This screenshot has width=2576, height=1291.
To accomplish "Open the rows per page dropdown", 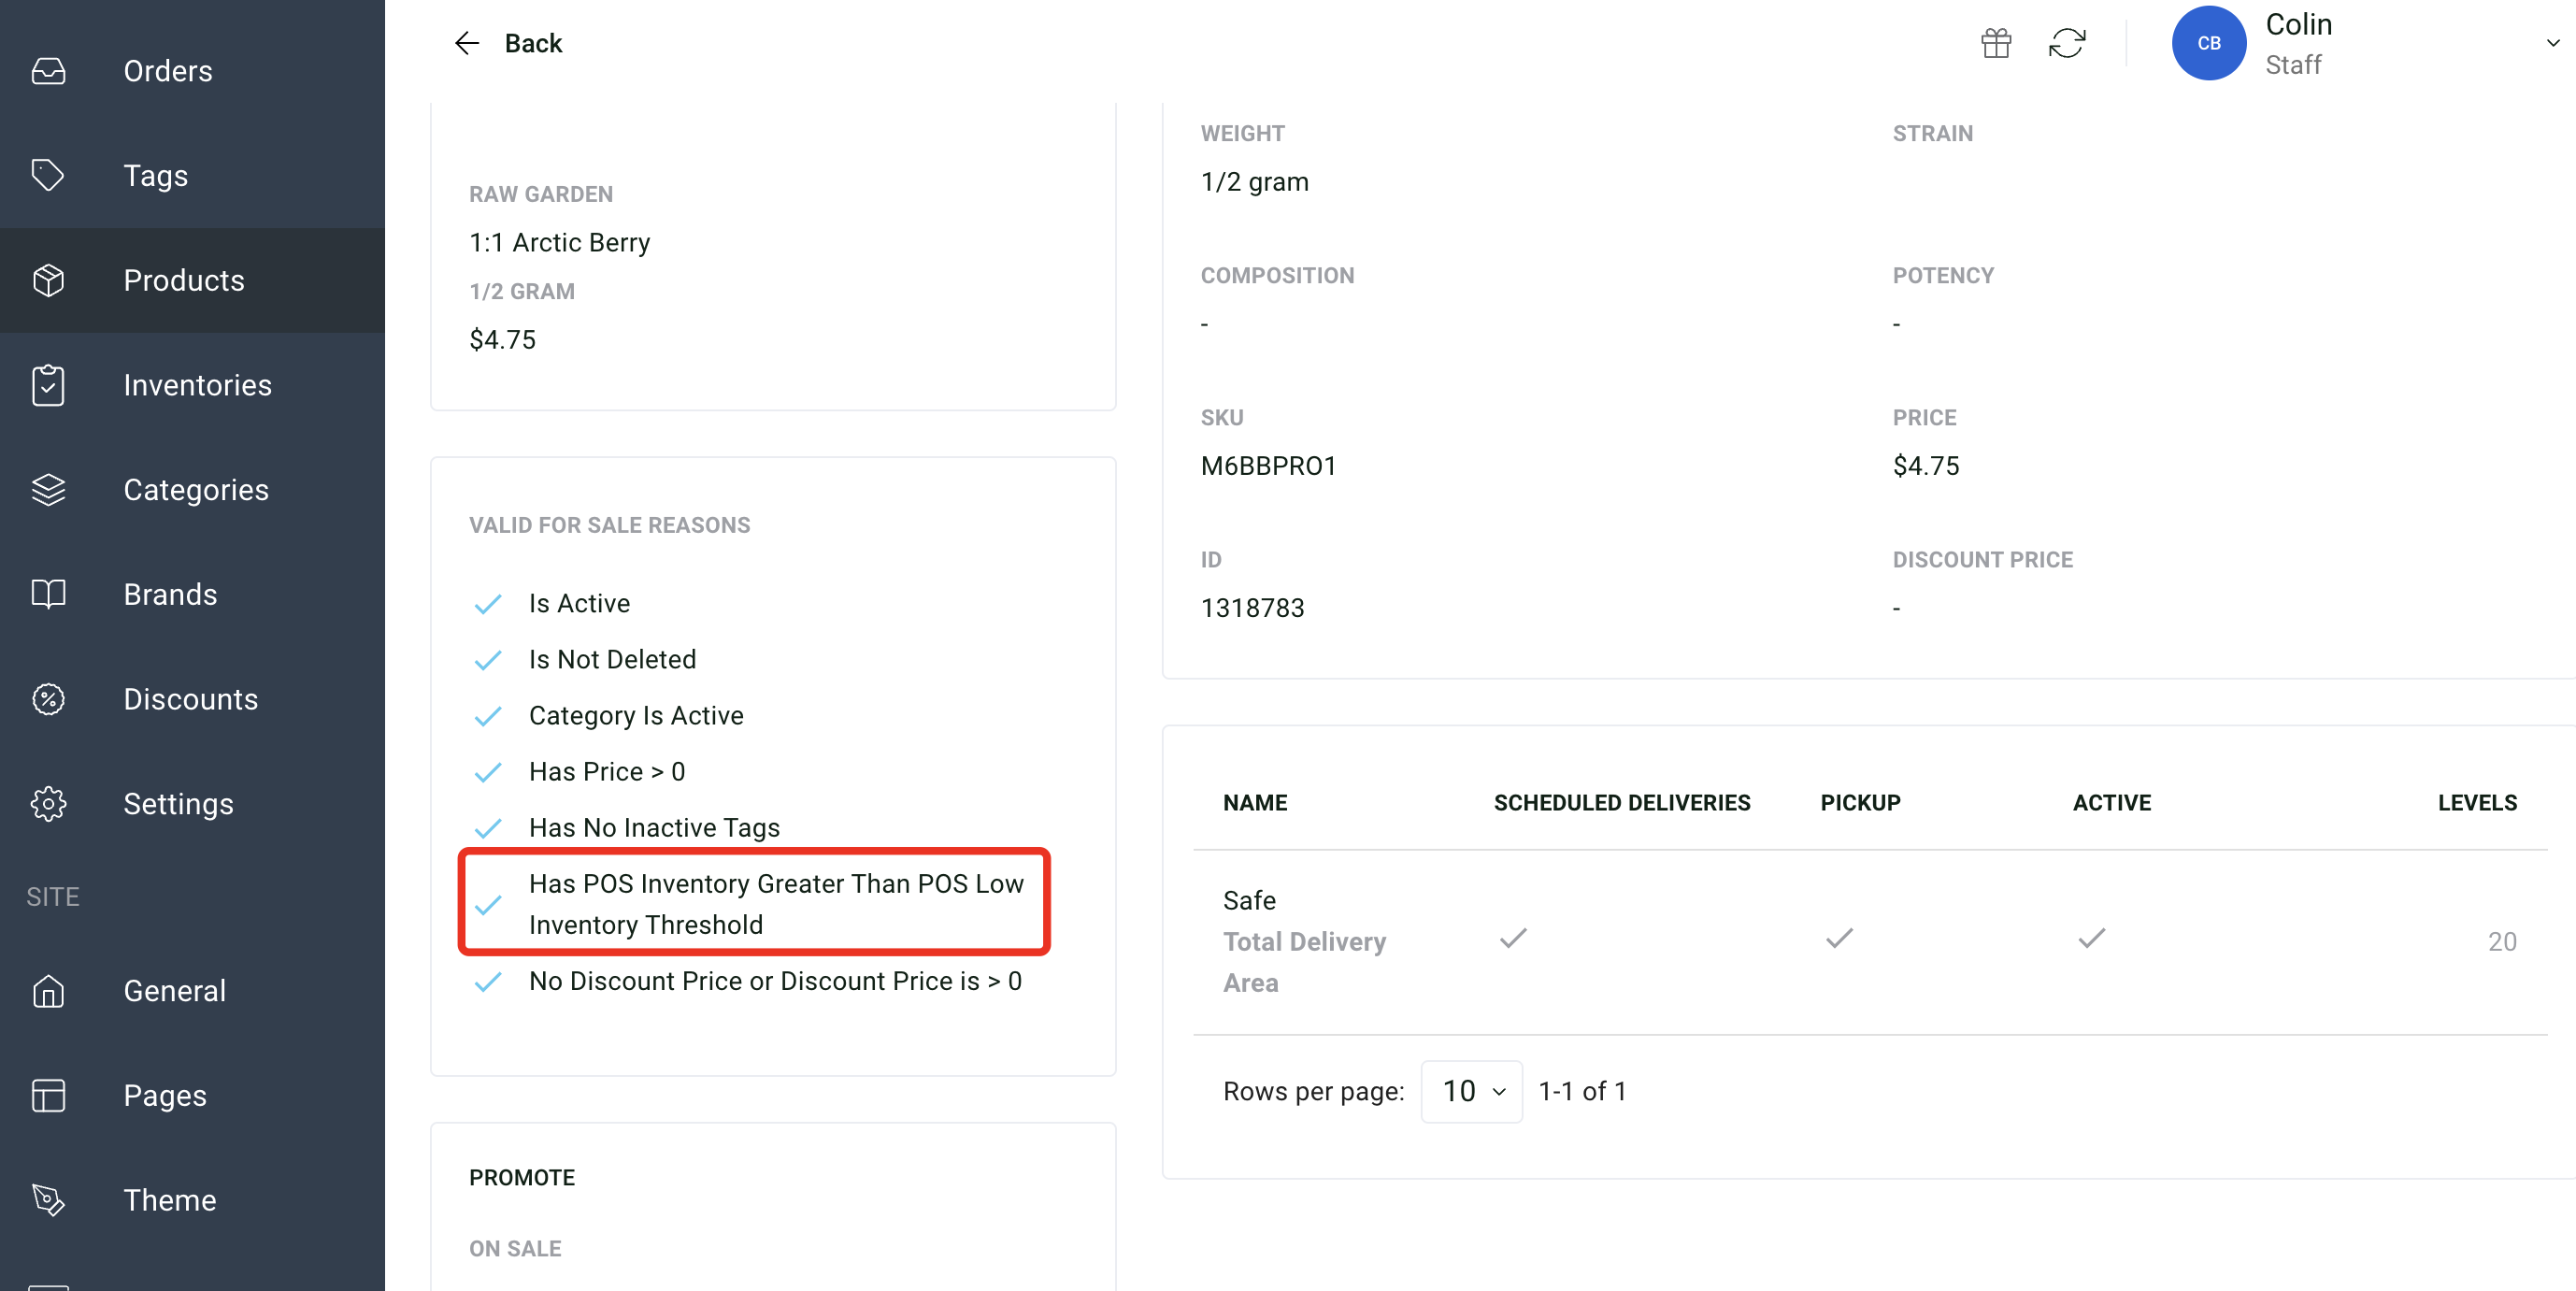I will click(x=1470, y=1090).
